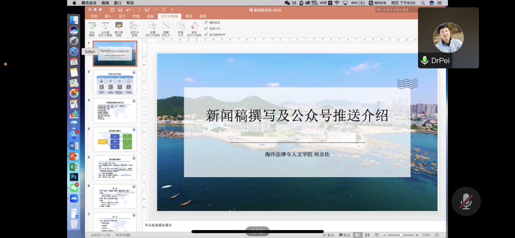Click the 备注 notes button in status bar
This screenshot has width=515, height=238.
click(328, 235)
